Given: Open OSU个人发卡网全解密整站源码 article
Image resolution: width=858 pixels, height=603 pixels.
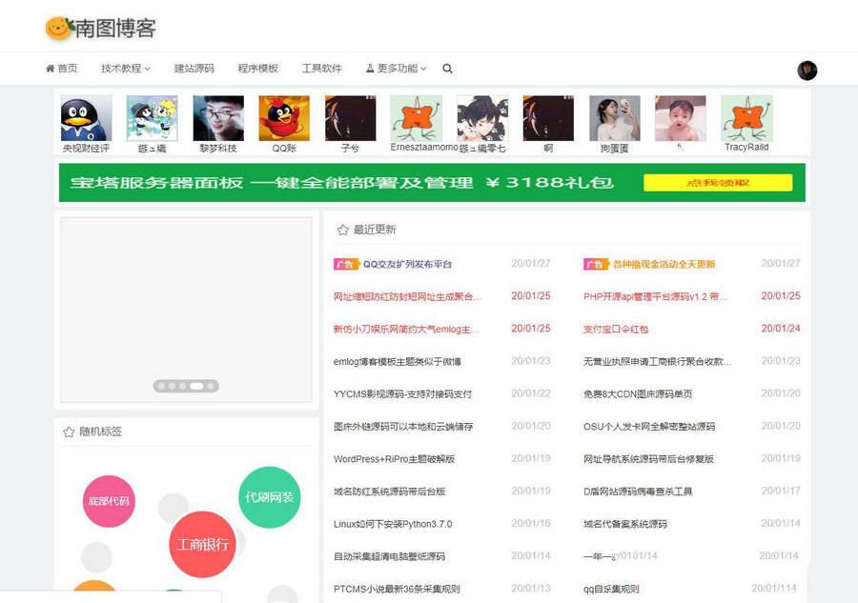Looking at the screenshot, I should (x=649, y=427).
